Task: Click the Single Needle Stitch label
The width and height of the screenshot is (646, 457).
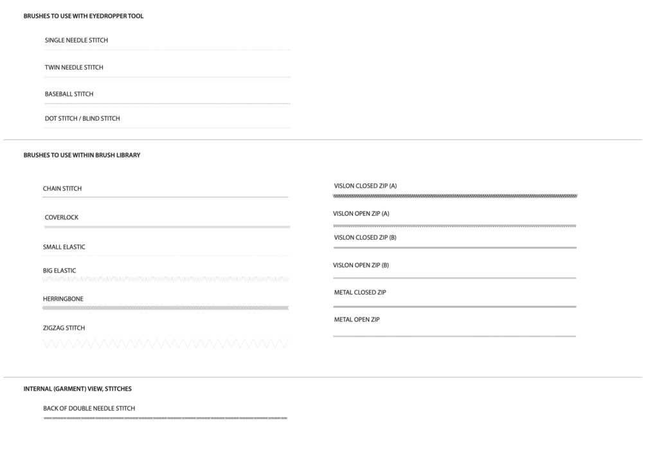Action: click(76, 40)
